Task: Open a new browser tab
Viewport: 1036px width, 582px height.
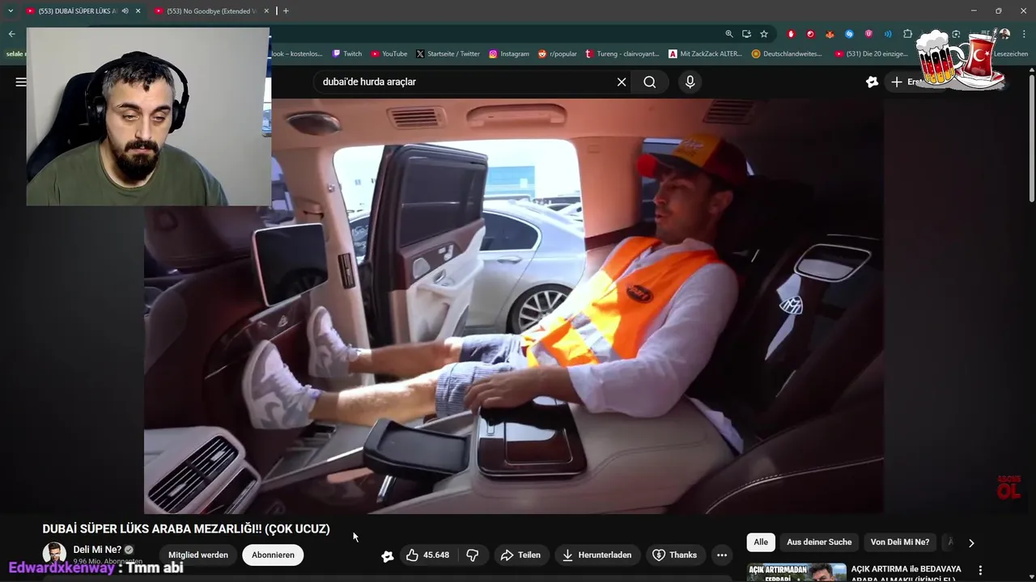Action: (x=286, y=11)
